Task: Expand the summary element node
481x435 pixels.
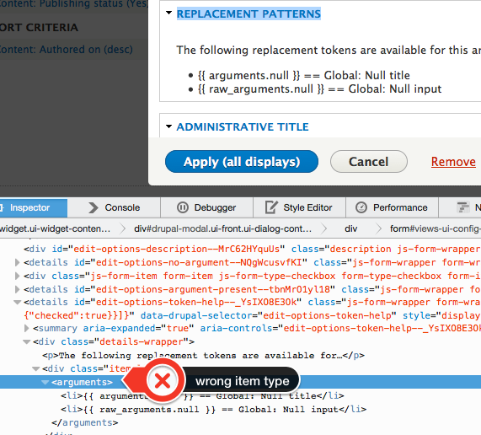Action: click(x=27, y=328)
